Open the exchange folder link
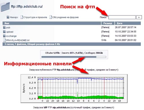The width and height of the screenshot is (144, 110). point(12,36)
